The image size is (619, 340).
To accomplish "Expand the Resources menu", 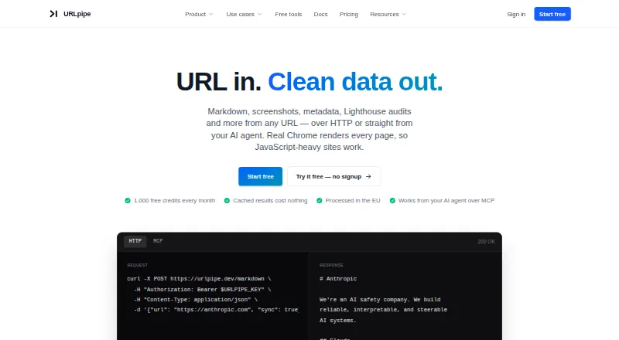I will (x=388, y=14).
